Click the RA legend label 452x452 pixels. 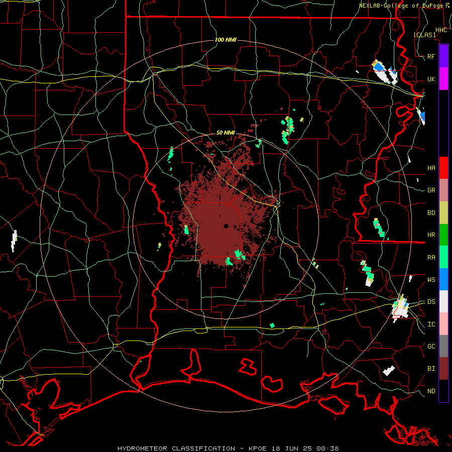pyautogui.click(x=431, y=257)
